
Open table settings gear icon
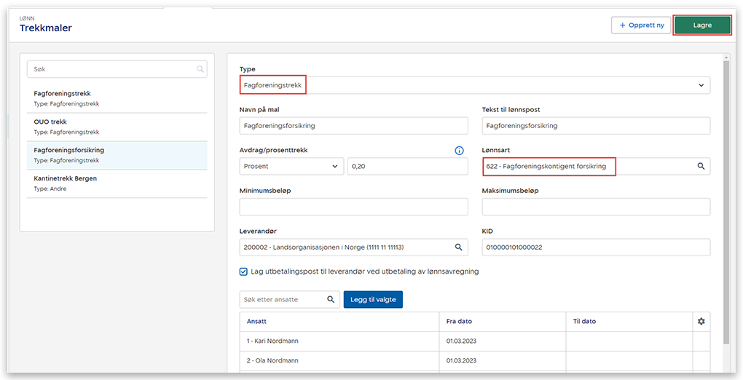[x=701, y=322]
